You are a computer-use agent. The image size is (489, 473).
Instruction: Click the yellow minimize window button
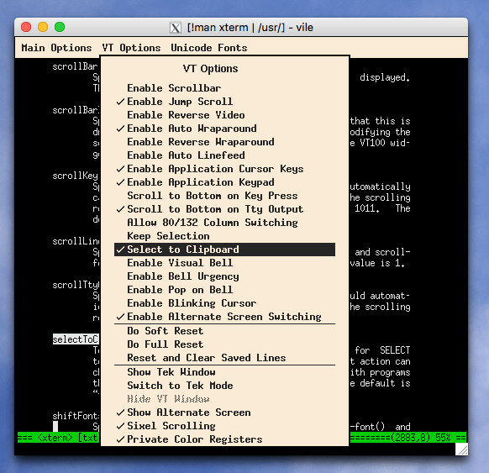43,27
